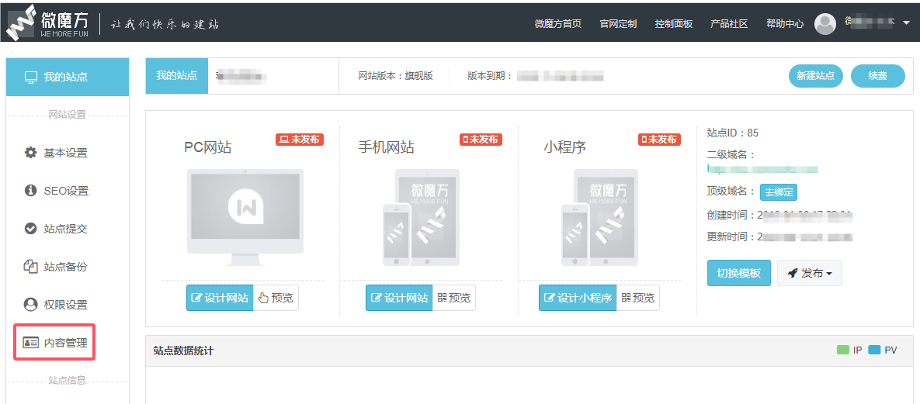Screen dimensions: 920x404
Task: Click 预览 under PC网站
Action: pyautogui.click(x=276, y=298)
